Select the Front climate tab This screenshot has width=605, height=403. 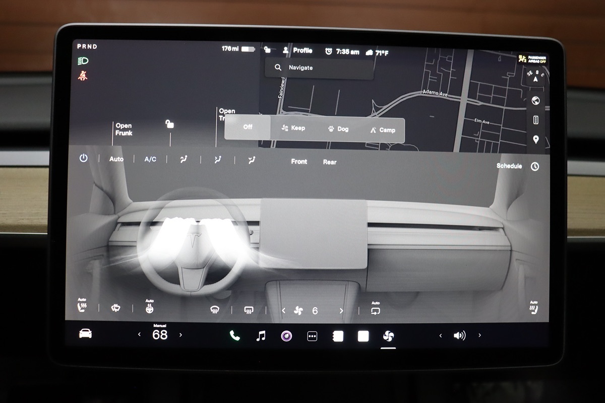[x=299, y=161]
